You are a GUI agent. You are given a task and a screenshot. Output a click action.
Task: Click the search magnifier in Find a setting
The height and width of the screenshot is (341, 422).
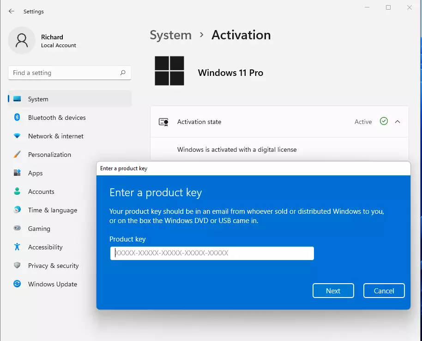[x=123, y=73]
